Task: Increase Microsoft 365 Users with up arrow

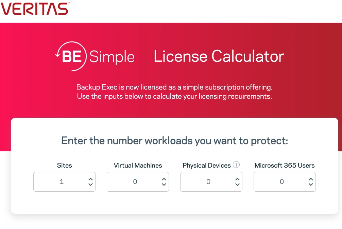Action: pos(311,179)
